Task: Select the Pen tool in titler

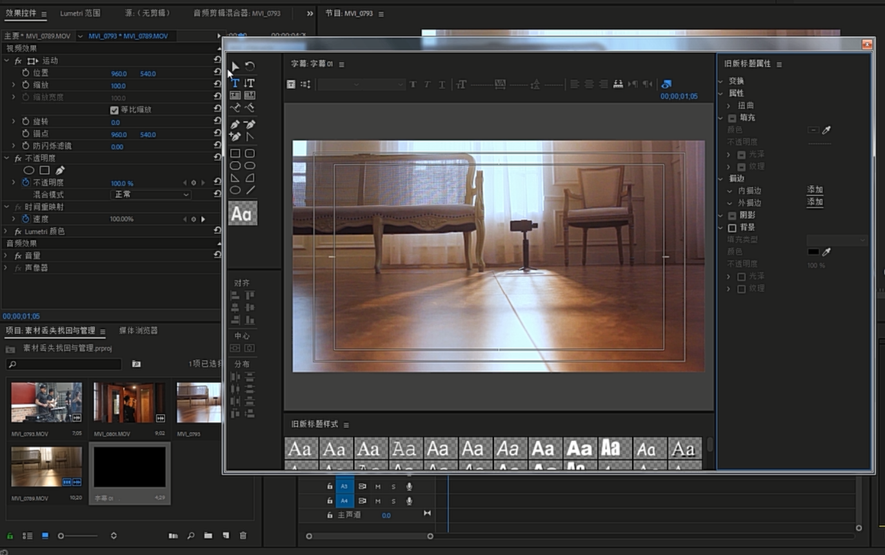Action: [235, 124]
